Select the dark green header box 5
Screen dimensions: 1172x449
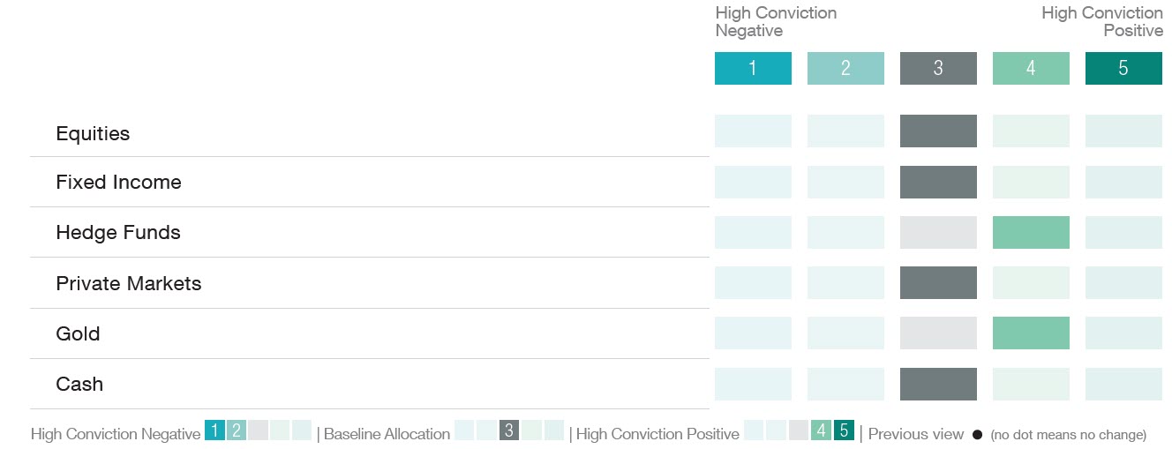pyautogui.click(x=1123, y=68)
